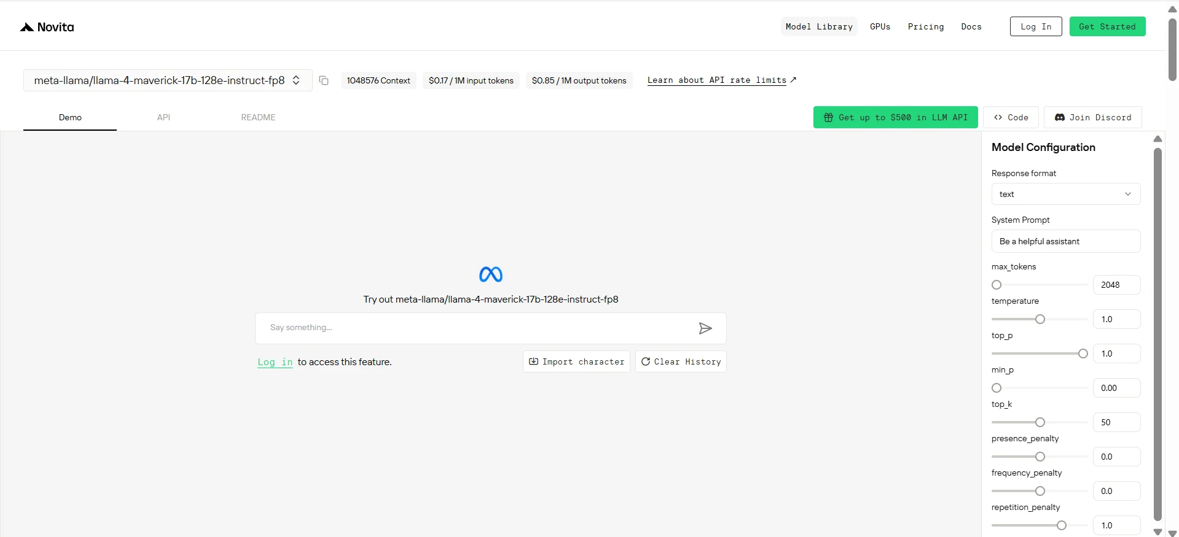Click the top_p value field
This screenshot has width=1179, height=537.
point(1117,353)
